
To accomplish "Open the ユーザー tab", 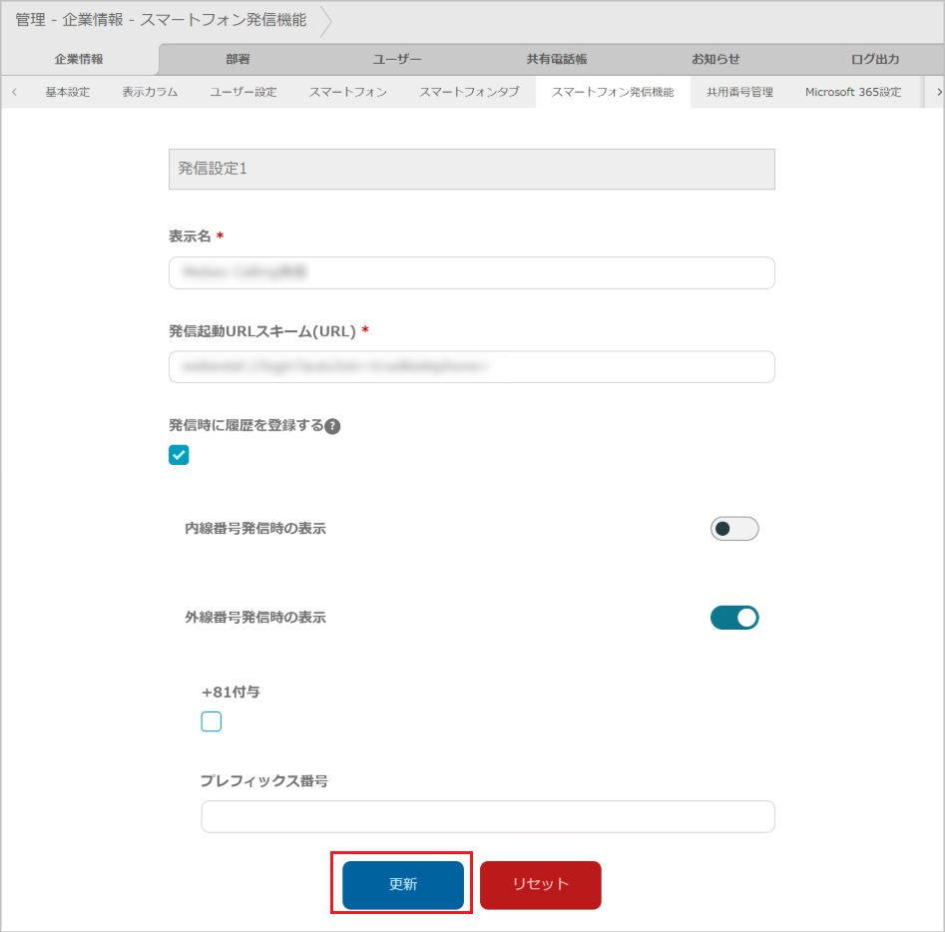I will [395, 59].
